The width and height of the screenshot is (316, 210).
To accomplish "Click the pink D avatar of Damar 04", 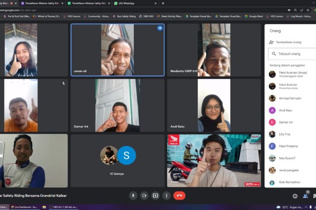I will [x=272, y=122].
